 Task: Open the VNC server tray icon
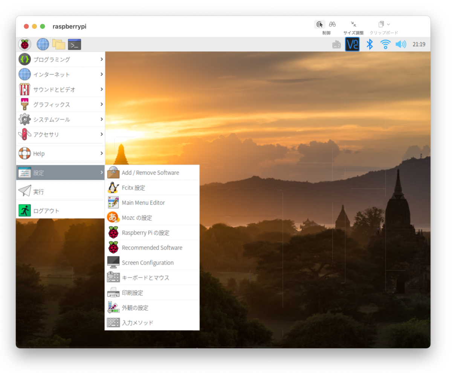pyautogui.click(x=353, y=44)
